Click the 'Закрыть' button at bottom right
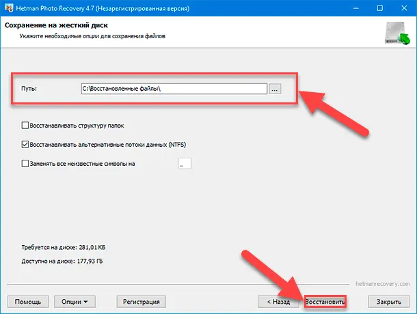417x314 pixels. [x=388, y=301]
